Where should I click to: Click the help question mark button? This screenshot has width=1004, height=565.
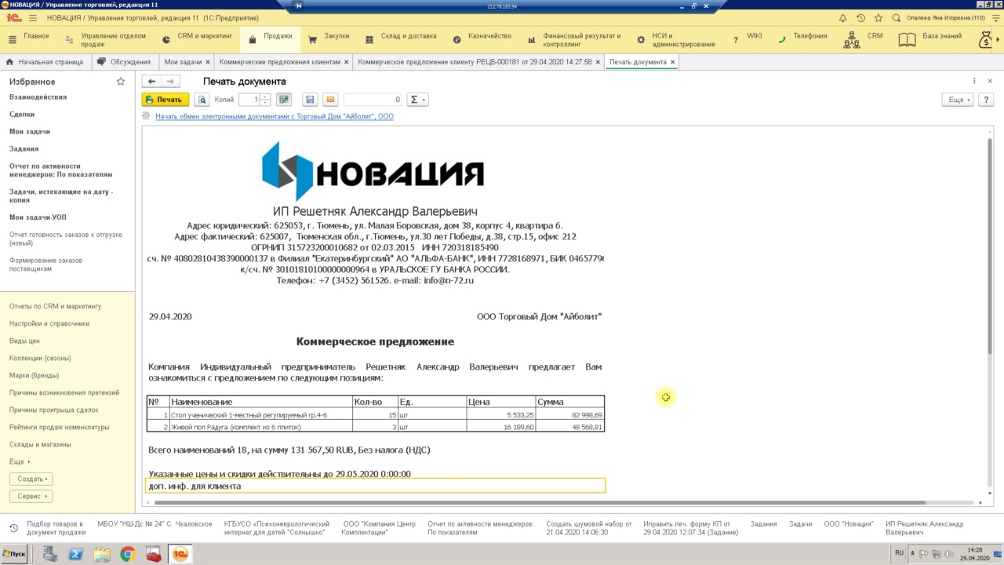(x=986, y=100)
